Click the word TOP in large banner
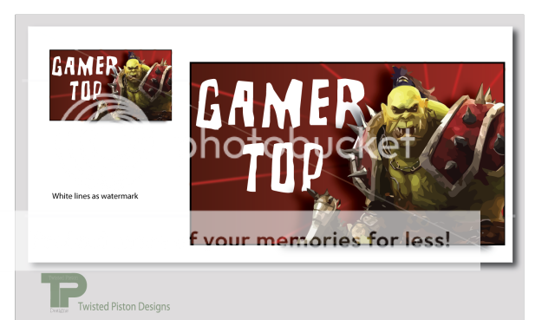555x320 pixels. tap(284, 167)
